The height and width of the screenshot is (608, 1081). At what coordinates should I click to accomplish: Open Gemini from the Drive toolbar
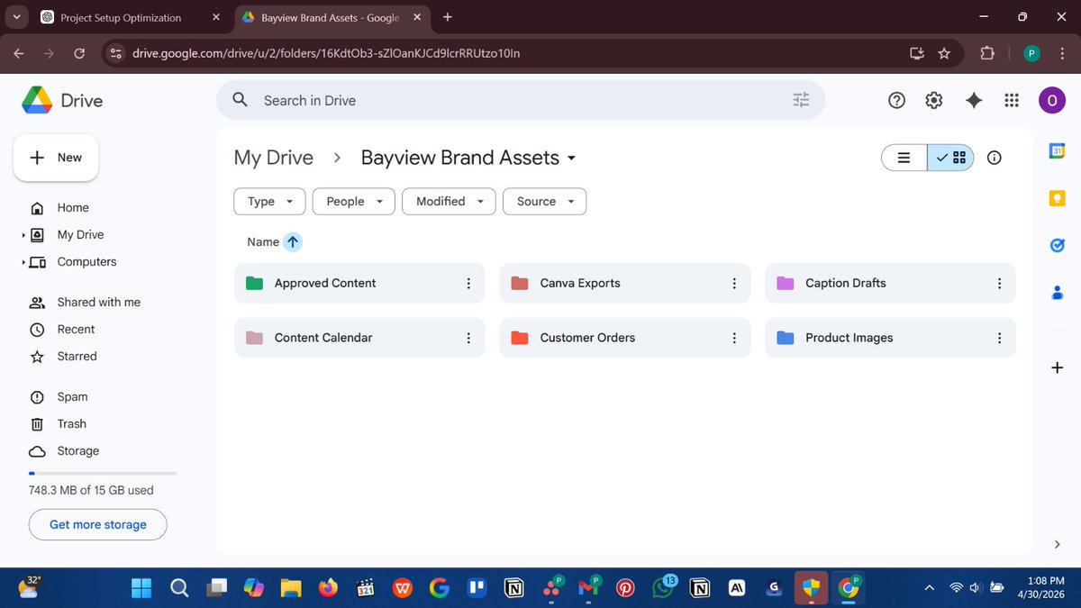[x=973, y=100]
